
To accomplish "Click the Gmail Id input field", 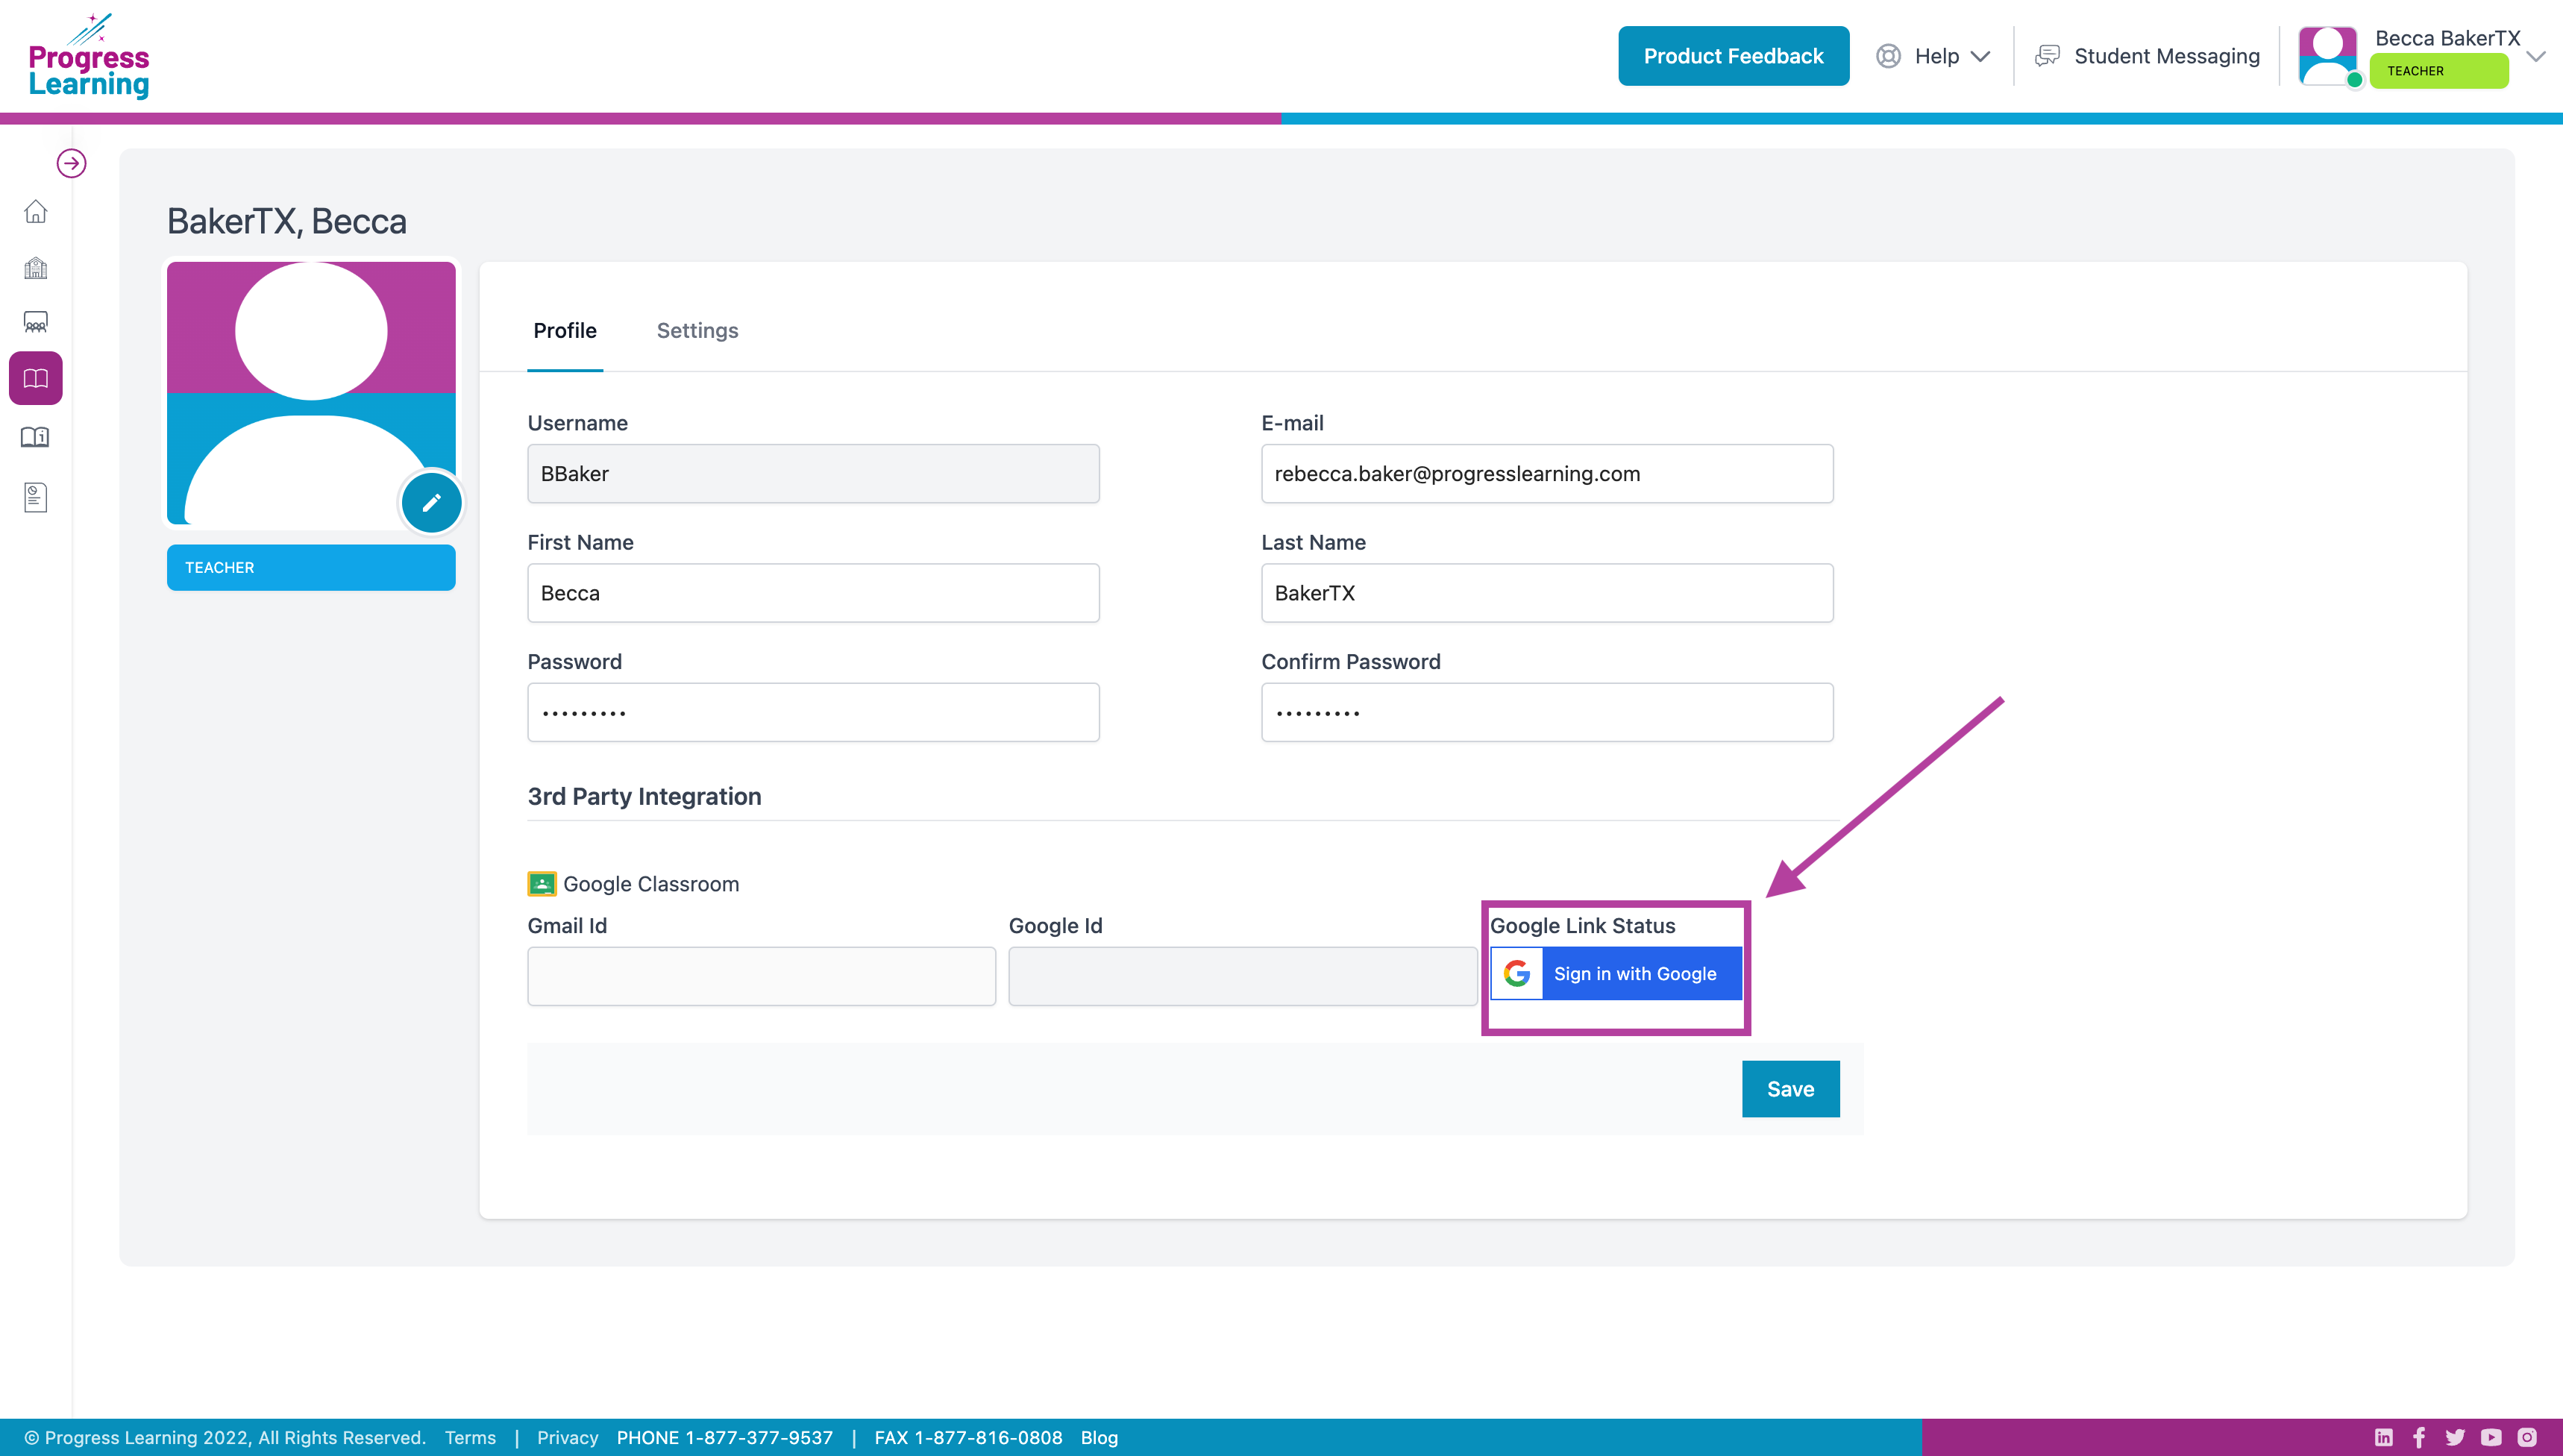I will click(x=761, y=976).
